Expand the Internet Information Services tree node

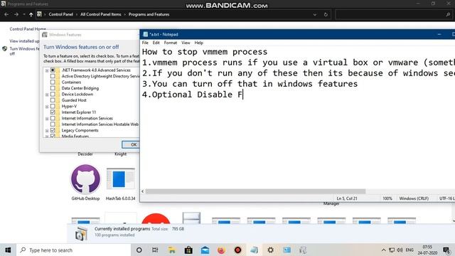[47, 119]
